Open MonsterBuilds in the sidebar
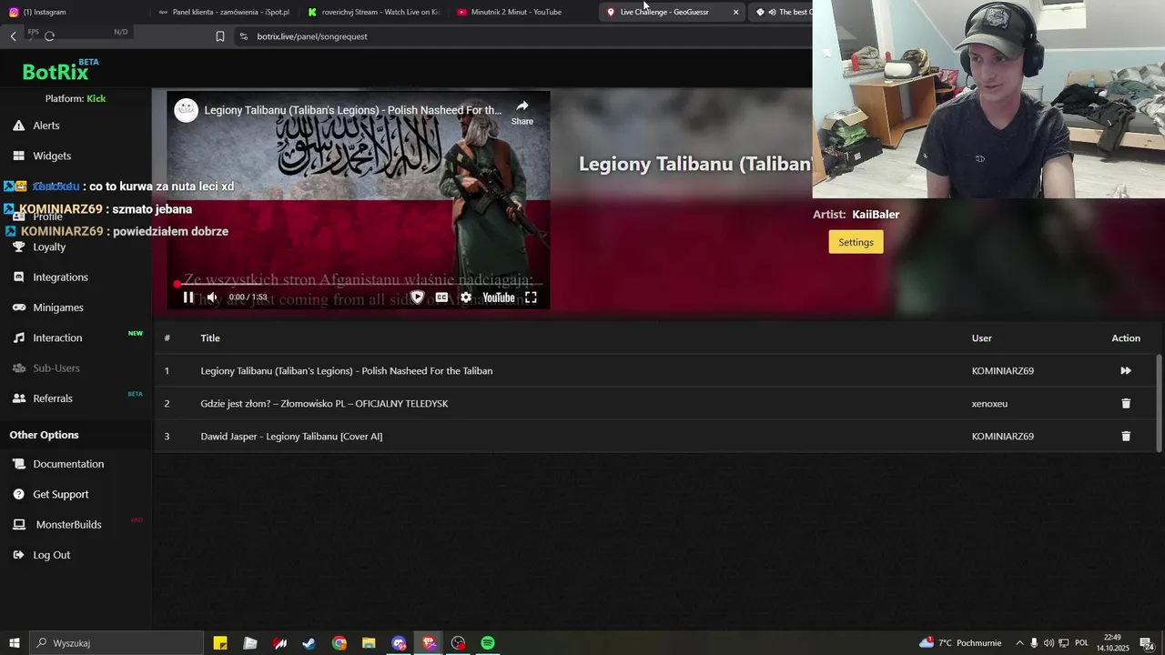The image size is (1165, 655). 68,524
